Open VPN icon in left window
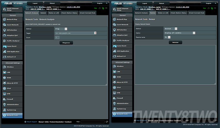 [x=4, y=94]
